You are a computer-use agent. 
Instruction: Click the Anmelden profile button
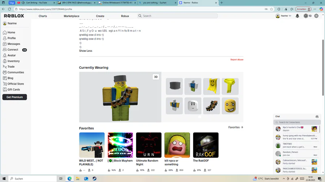pyautogui.click(x=303, y=9)
